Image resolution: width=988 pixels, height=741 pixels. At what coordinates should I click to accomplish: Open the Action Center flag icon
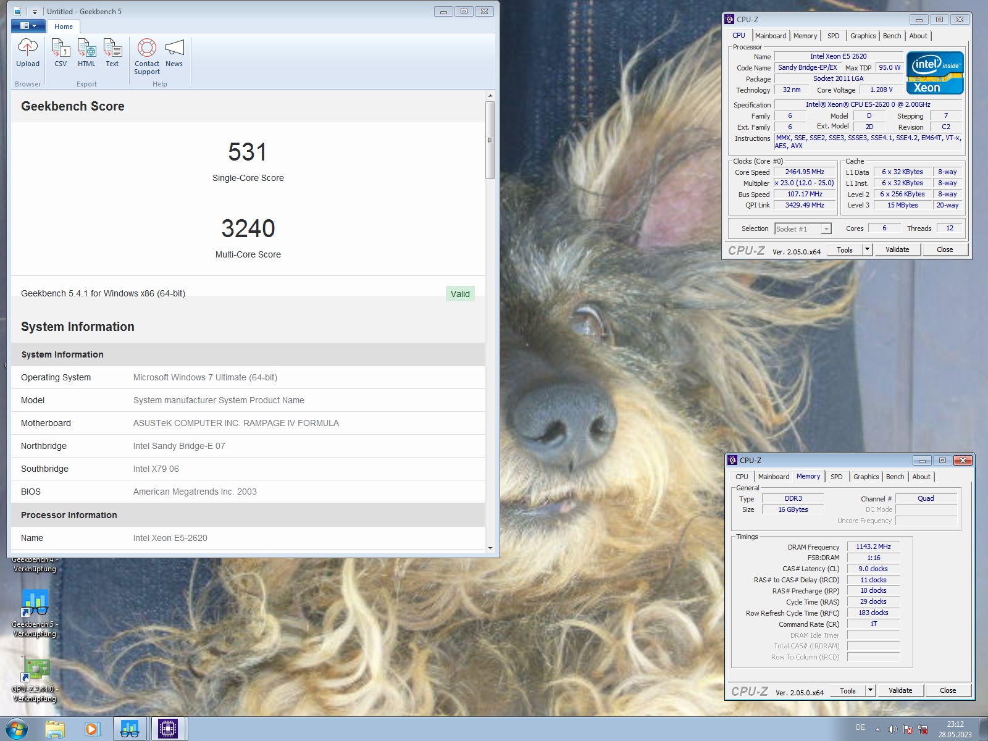(908, 729)
